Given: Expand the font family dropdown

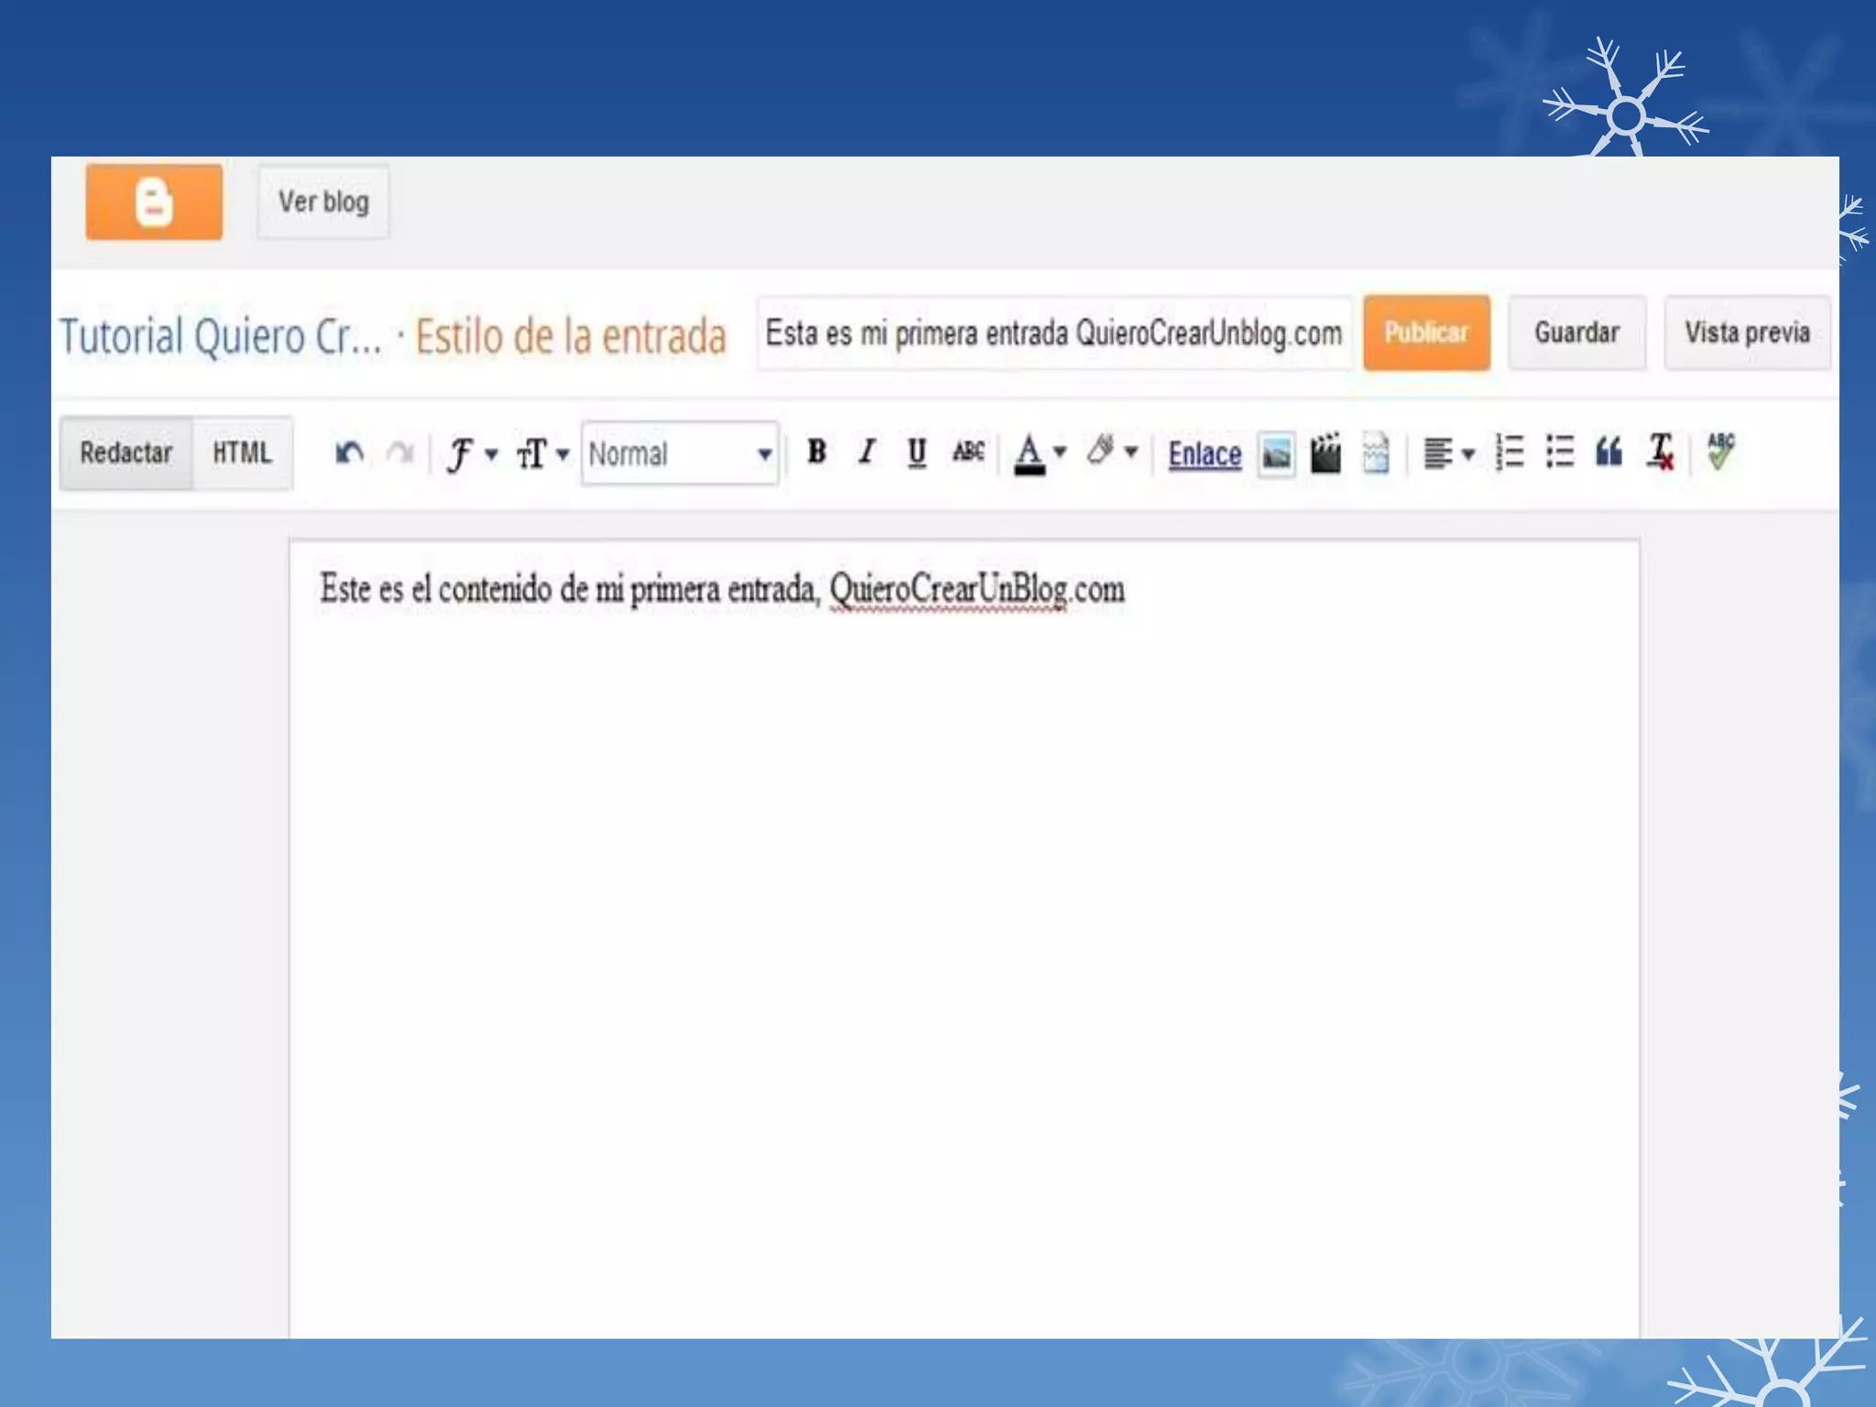Looking at the screenshot, I should pyautogui.click(x=471, y=453).
